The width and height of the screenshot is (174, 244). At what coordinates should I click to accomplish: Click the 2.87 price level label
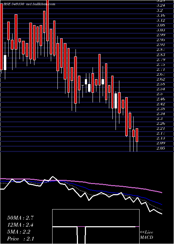(x=161, y=50)
